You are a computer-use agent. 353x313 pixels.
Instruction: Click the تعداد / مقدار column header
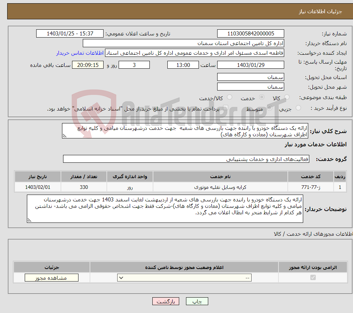[84, 177]
